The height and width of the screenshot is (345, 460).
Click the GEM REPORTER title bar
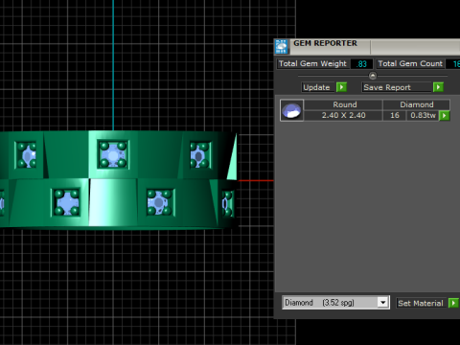[367, 47]
